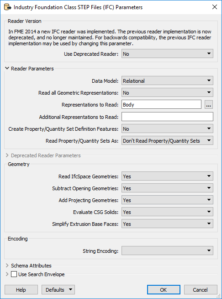222x299 pixels.
Task: Collapse the Reader Parameters section
Action: [7, 68]
